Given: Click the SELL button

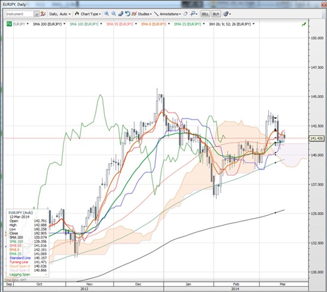Looking at the screenshot, I should click(x=205, y=14).
